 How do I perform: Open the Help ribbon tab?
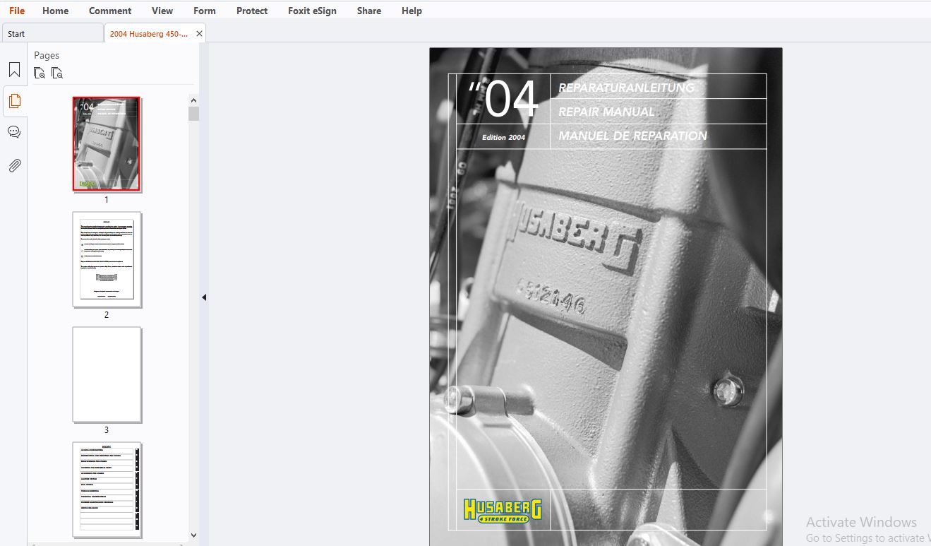coord(412,11)
